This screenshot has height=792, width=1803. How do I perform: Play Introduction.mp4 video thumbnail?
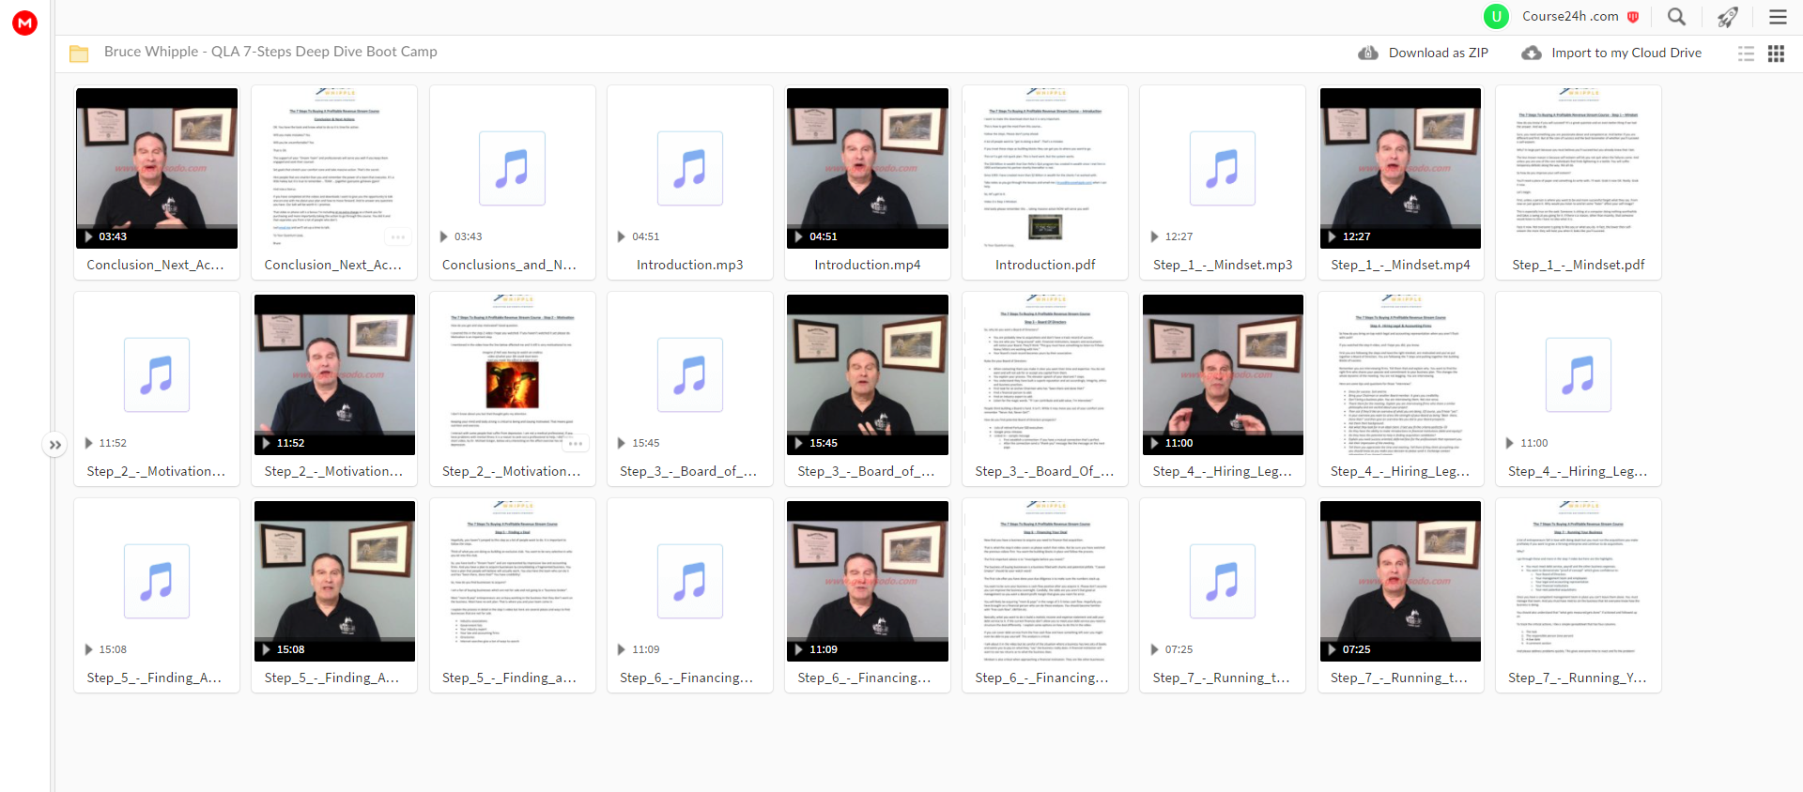point(868,168)
